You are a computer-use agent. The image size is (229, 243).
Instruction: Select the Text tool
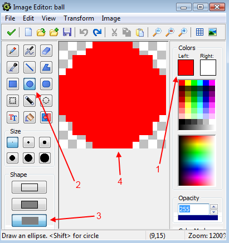point(13,117)
